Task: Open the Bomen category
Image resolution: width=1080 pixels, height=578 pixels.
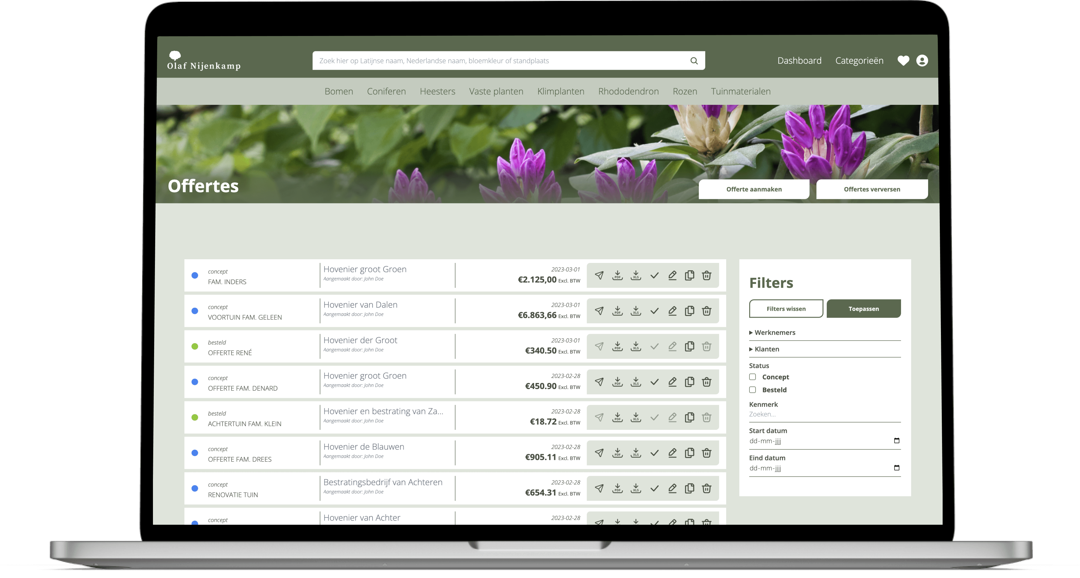Action: 339,92
